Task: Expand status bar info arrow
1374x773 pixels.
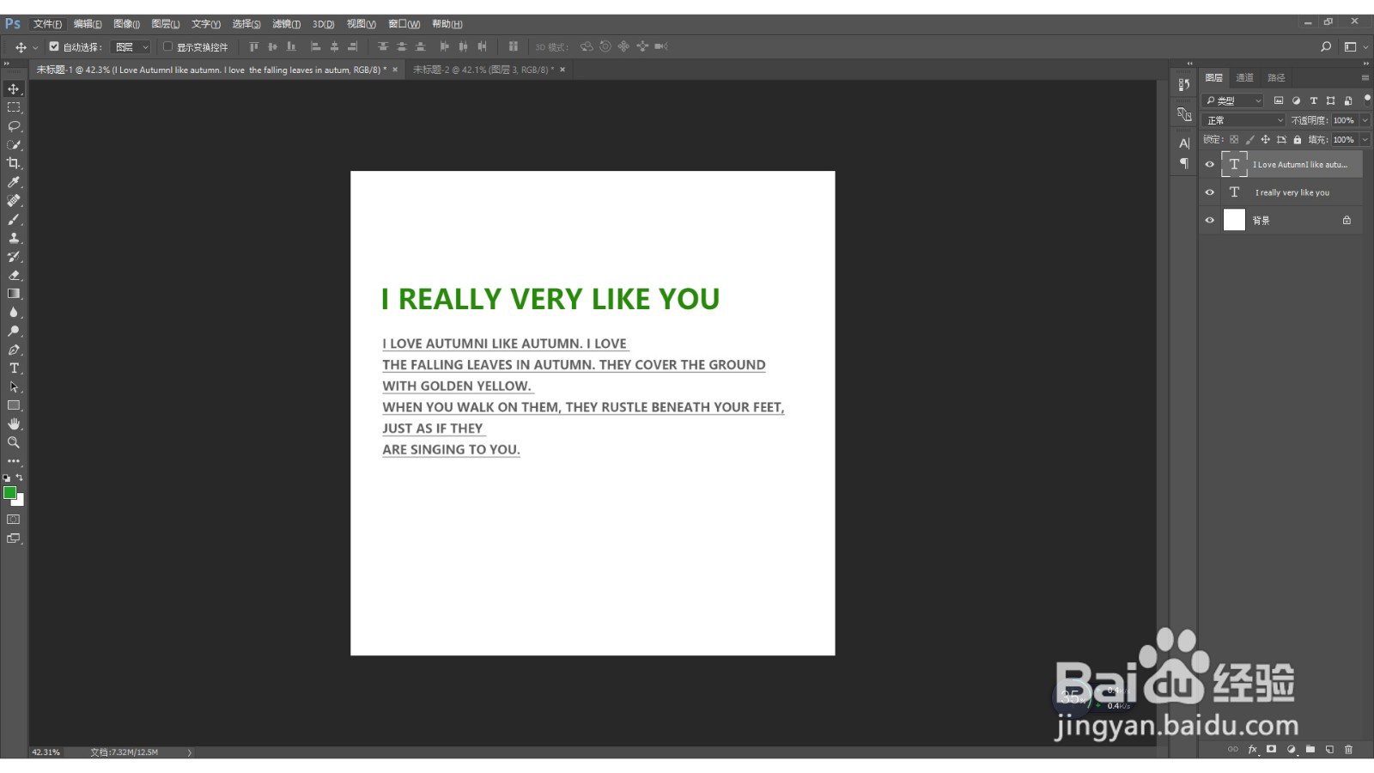Action: coord(189,752)
